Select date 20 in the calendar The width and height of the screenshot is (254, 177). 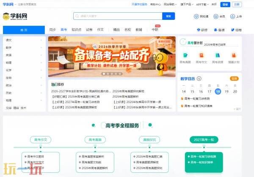(x=235, y=92)
